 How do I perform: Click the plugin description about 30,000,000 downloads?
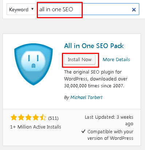[96, 79]
